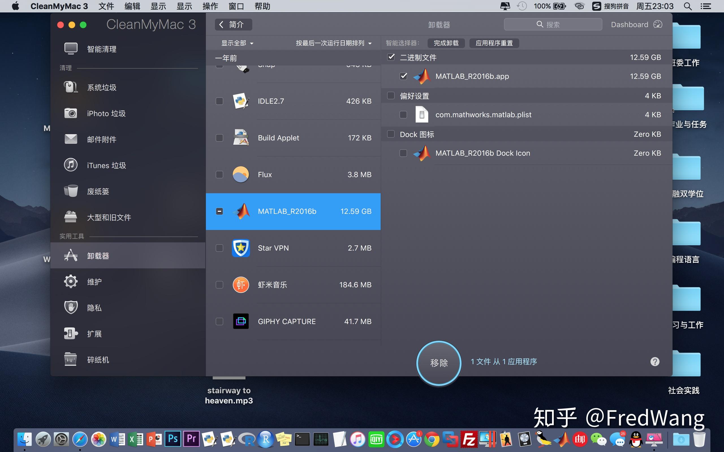Select 大型和旧文件 in the sidebar
Viewport: 724px width, 452px height.
coord(128,217)
